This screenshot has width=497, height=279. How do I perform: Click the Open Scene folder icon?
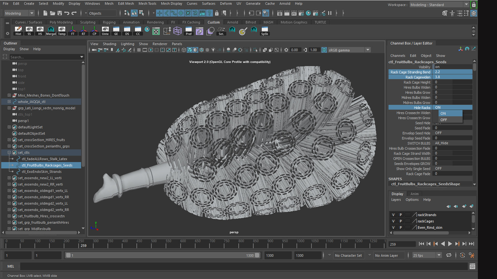point(53,13)
